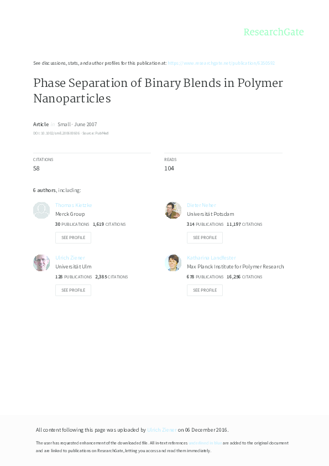Click the ResearchGate logo
Screen dimensions: 329x466
click(x=274, y=33)
